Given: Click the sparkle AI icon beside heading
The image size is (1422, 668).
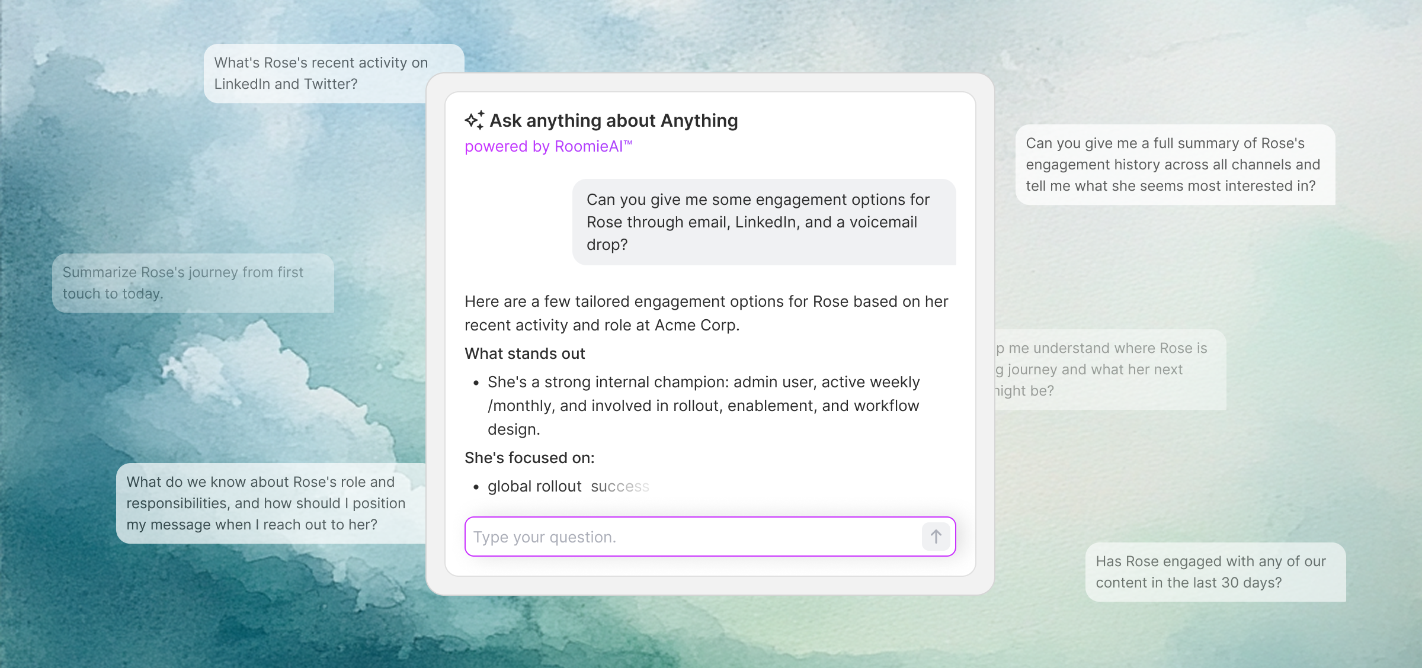Looking at the screenshot, I should pos(475,120).
